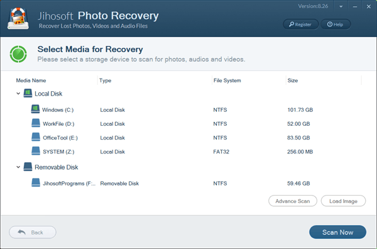The height and width of the screenshot is (249, 377).
Task: Click the green target scan icon
Action: pyautogui.click(x=18, y=54)
